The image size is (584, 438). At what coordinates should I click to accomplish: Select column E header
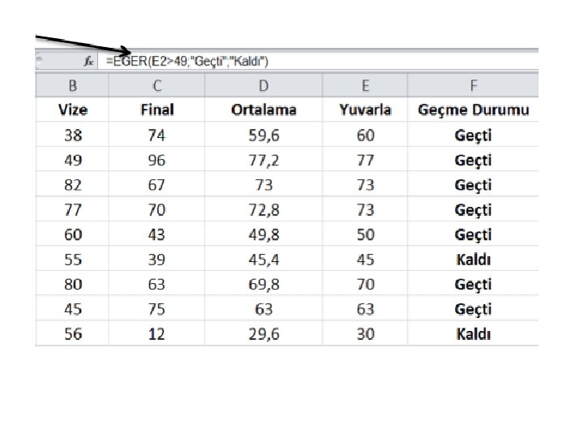[365, 85]
